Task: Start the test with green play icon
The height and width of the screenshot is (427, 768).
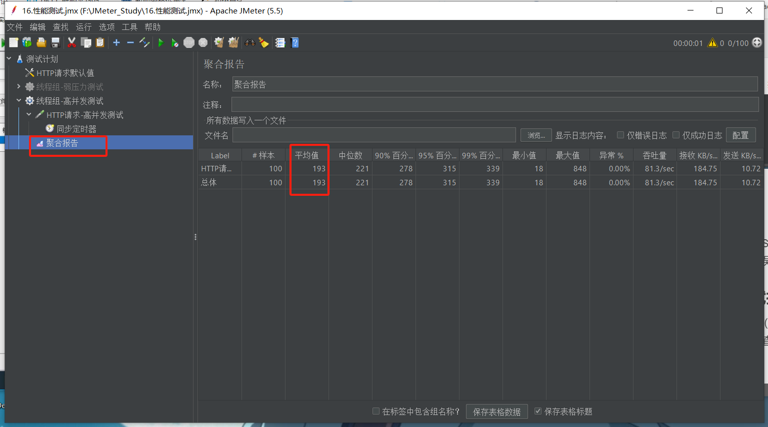Action: point(161,42)
